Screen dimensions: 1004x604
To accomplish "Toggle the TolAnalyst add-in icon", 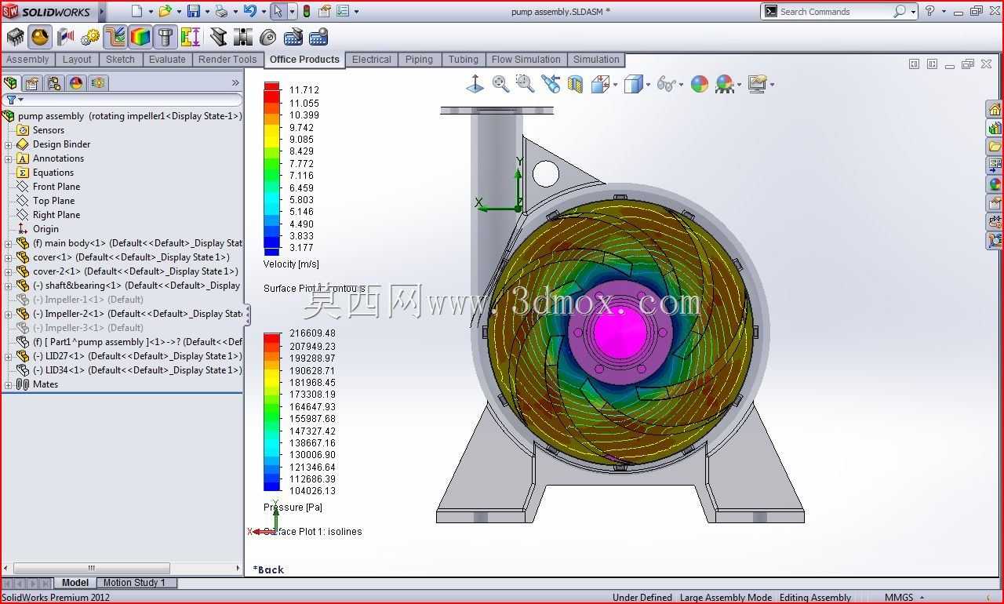I will (x=191, y=37).
